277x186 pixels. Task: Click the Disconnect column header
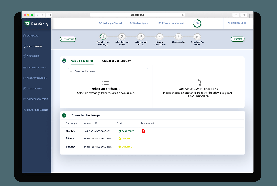pos(148,123)
